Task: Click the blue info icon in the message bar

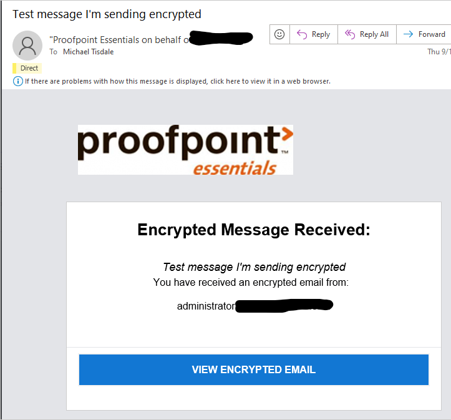Action: click(x=18, y=81)
